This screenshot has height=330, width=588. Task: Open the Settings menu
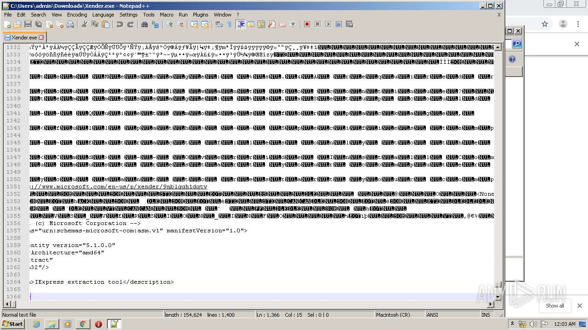(x=129, y=15)
